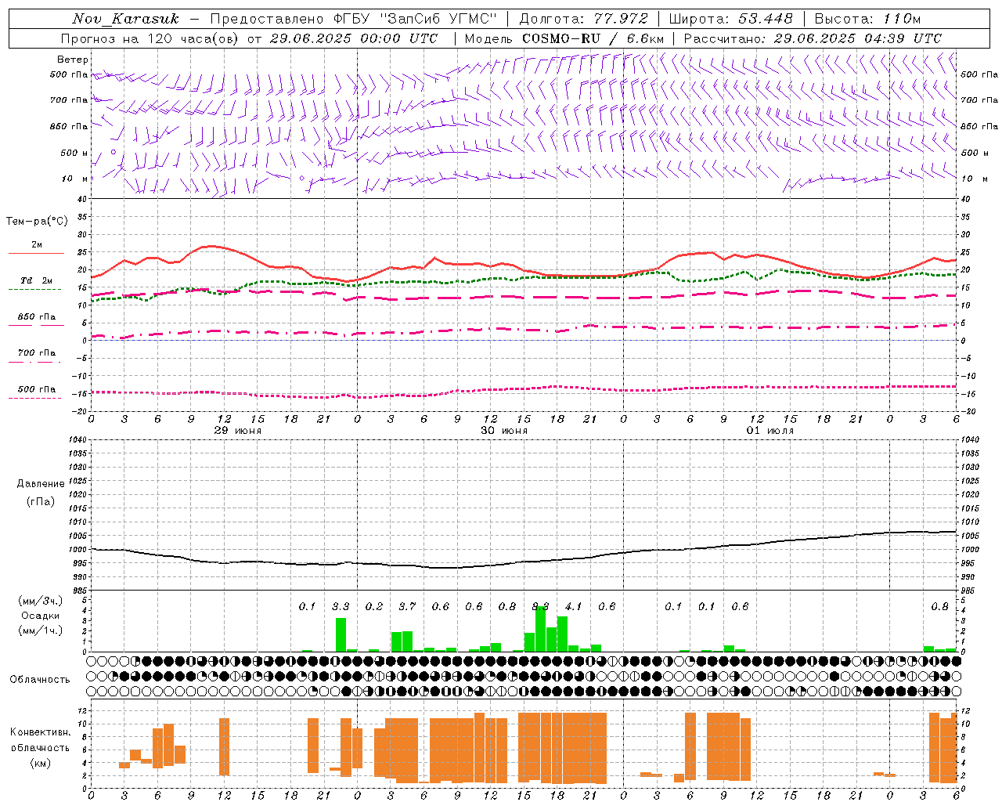Click the 8.3 precipitation amount
1002x802 pixels.
point(540,606)
